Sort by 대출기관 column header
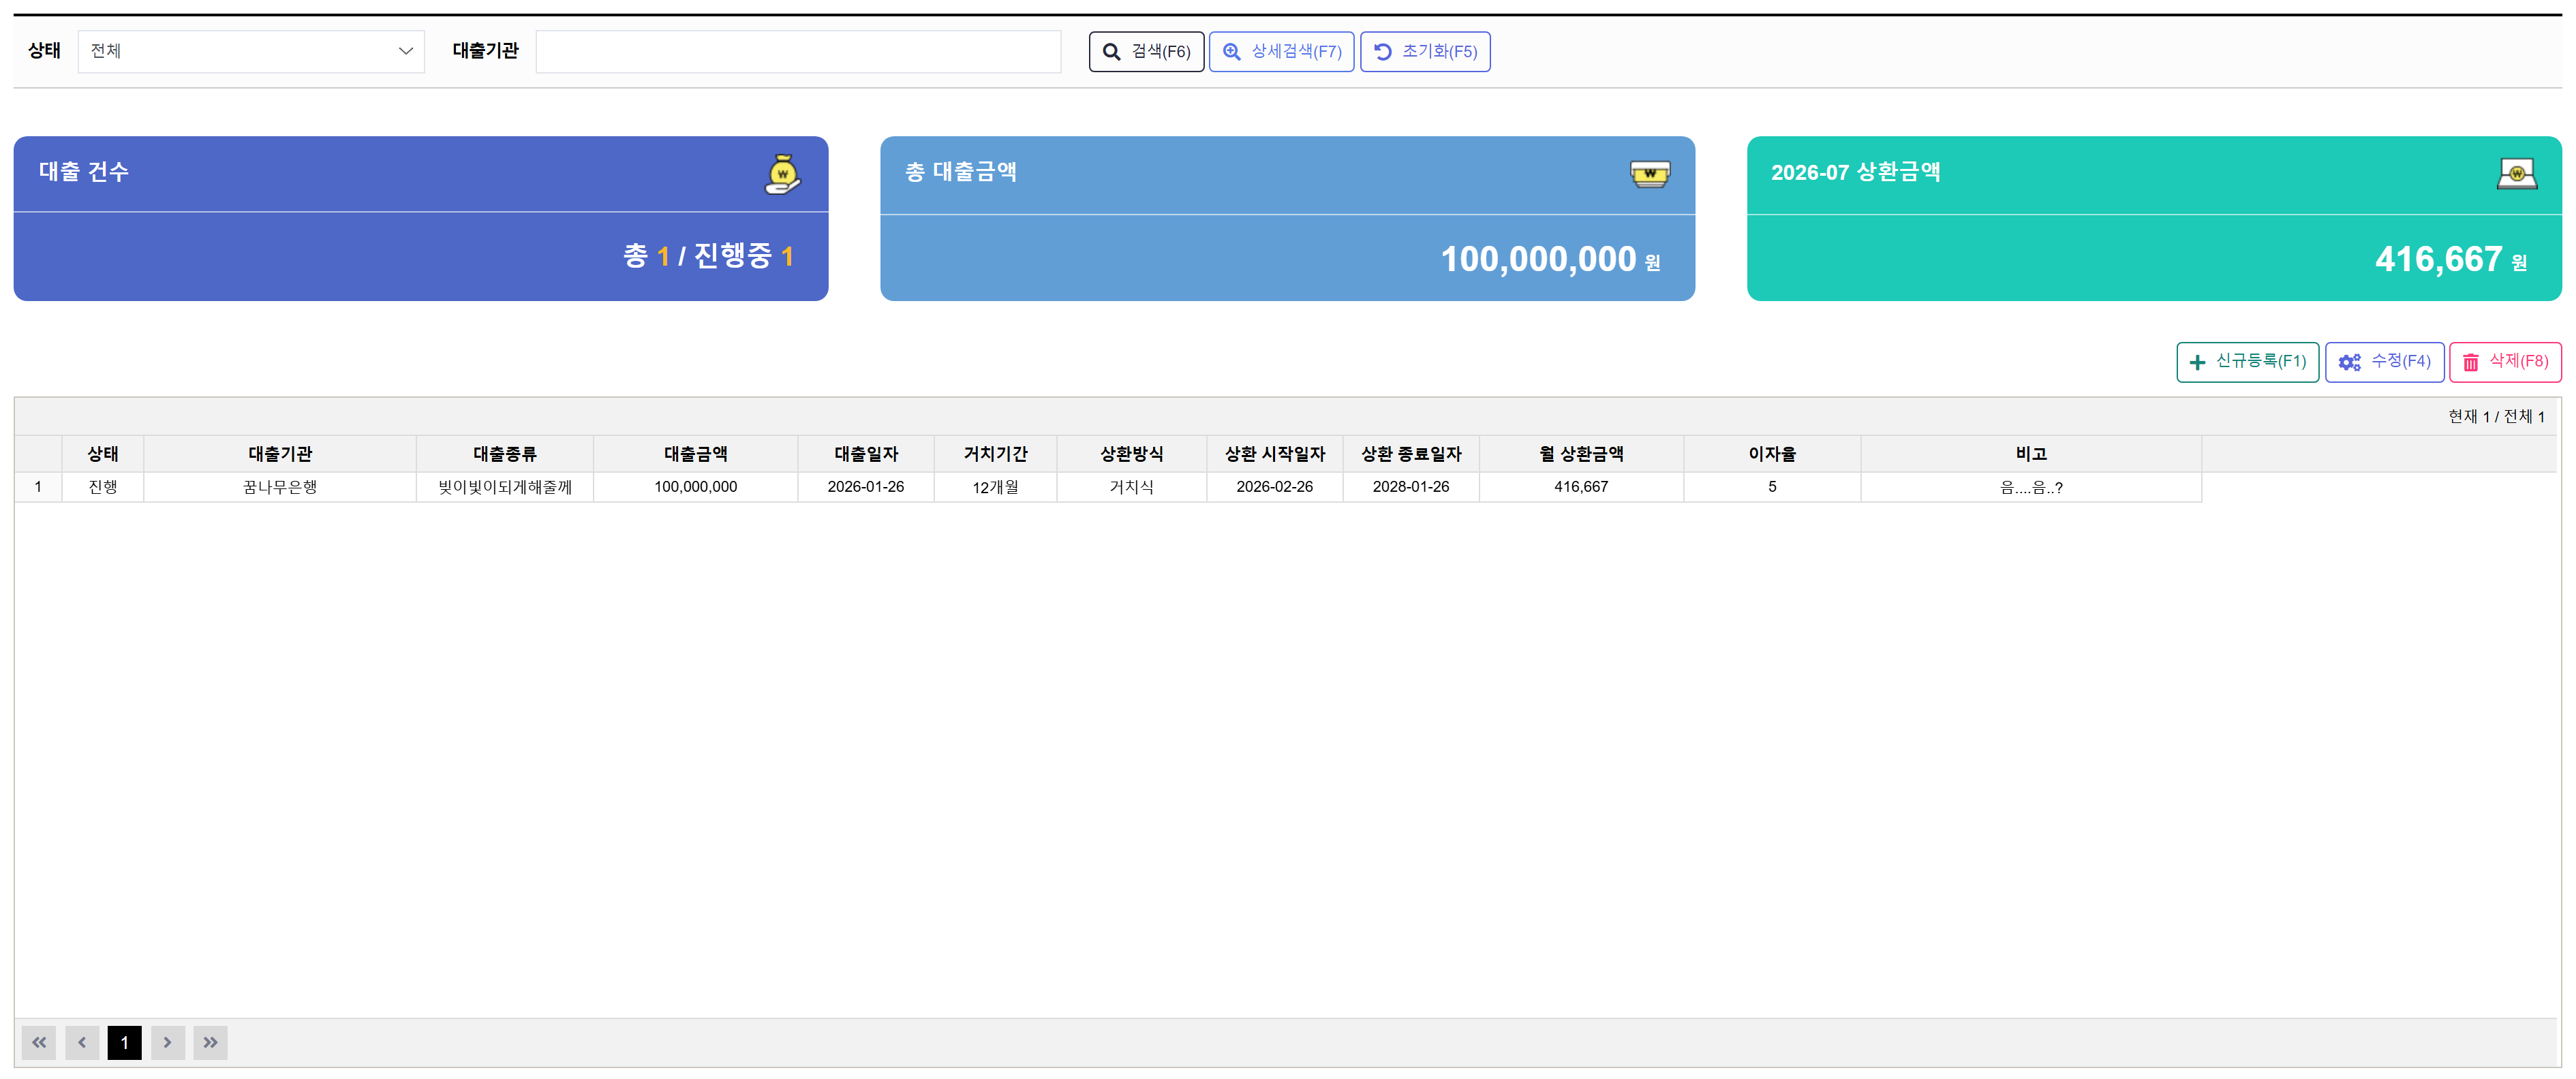The height and width of the screenshot is (1079, 2576). coord(280,454)
